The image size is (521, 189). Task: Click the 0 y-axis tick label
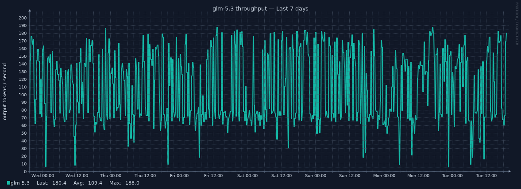point(26,172)
